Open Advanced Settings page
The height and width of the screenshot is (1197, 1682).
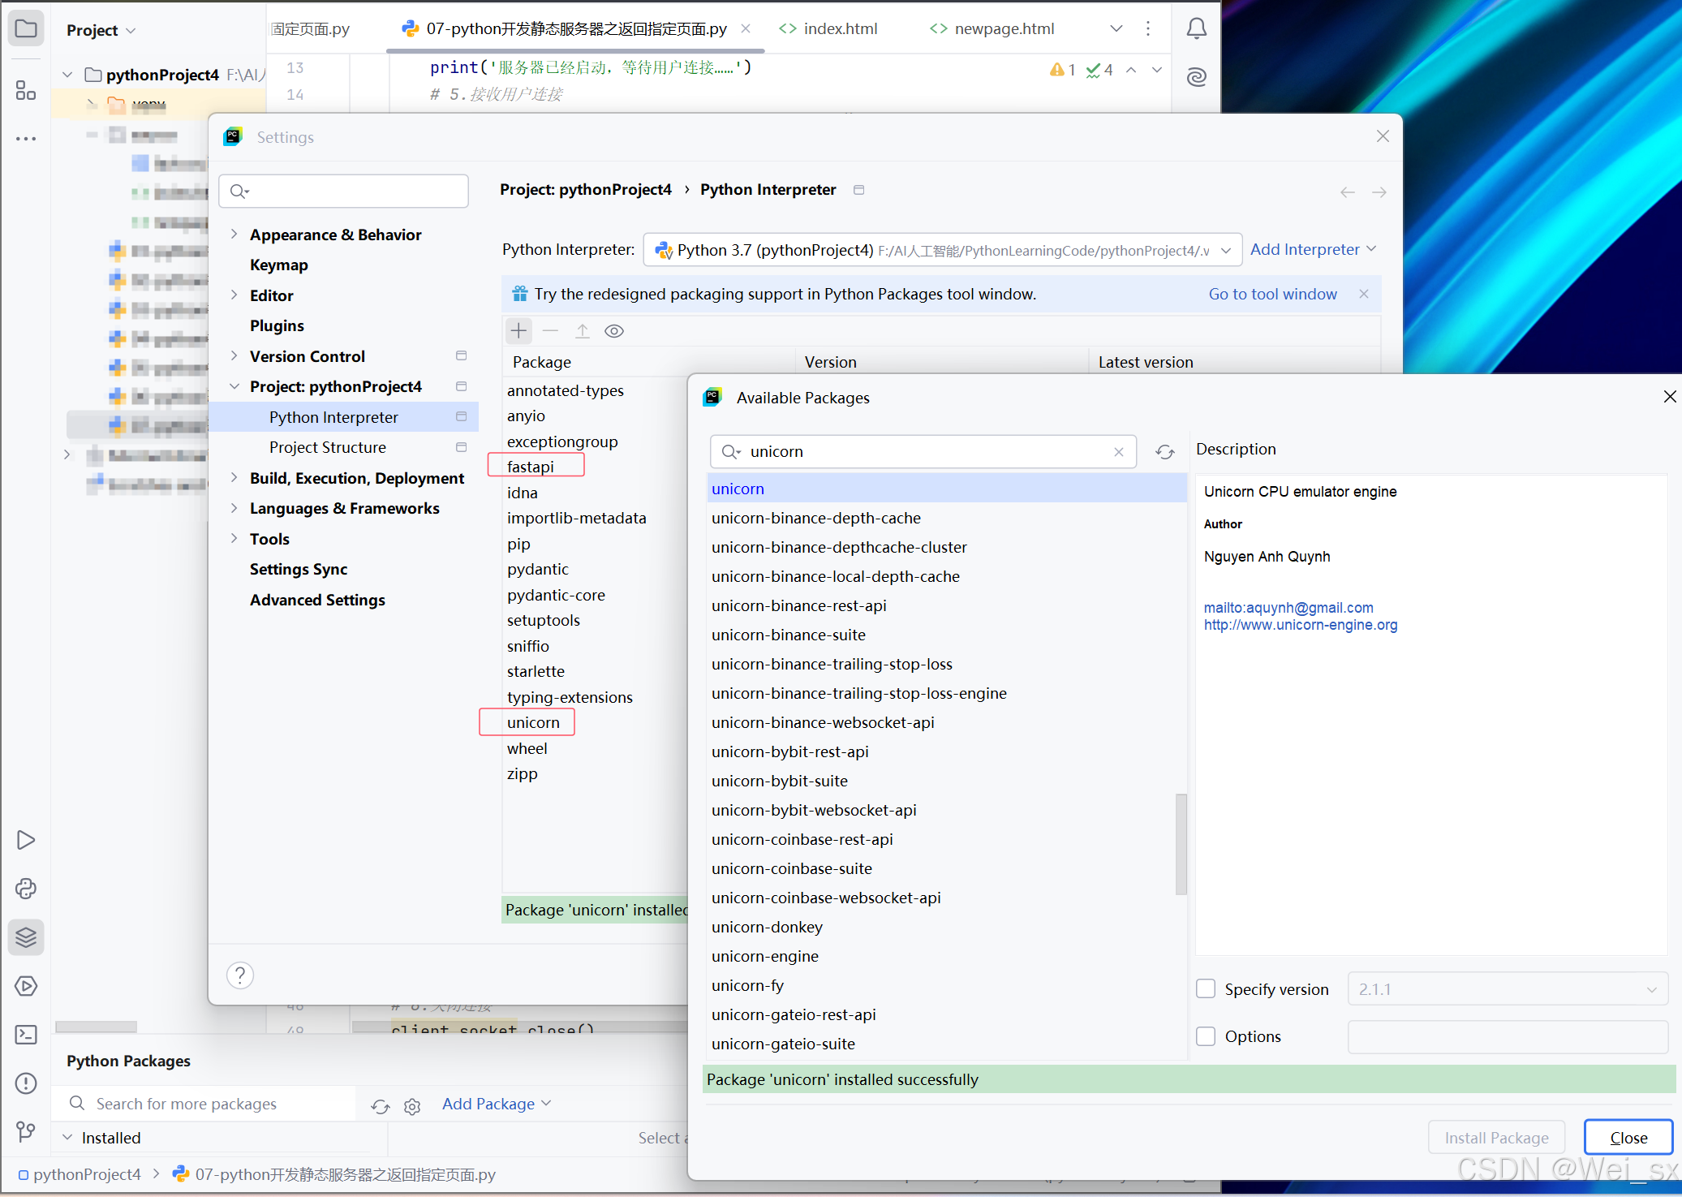pos(317,600)
